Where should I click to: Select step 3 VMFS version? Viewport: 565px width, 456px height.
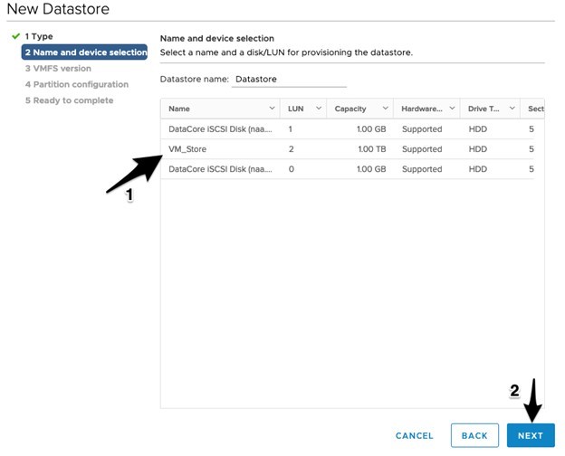(x=58, y=69)
